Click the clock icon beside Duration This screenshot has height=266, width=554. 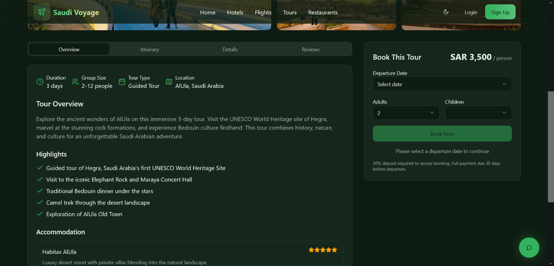coord(40,82)
